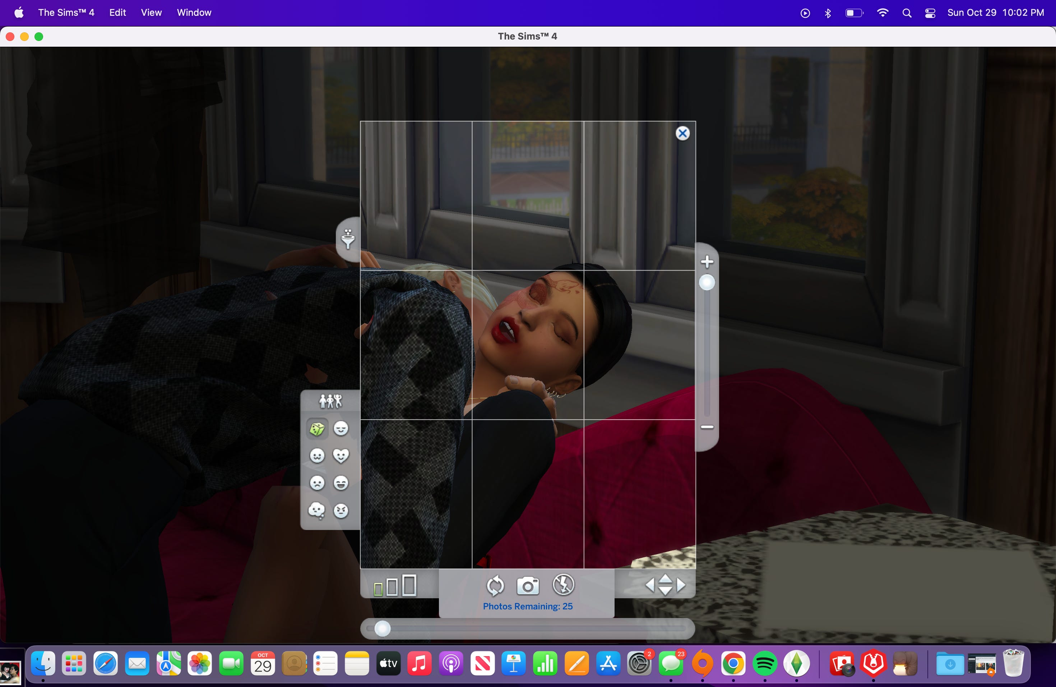Click the date and time in menu bar
Screen dimensions: 1056x687
click(x=996, y=13)
